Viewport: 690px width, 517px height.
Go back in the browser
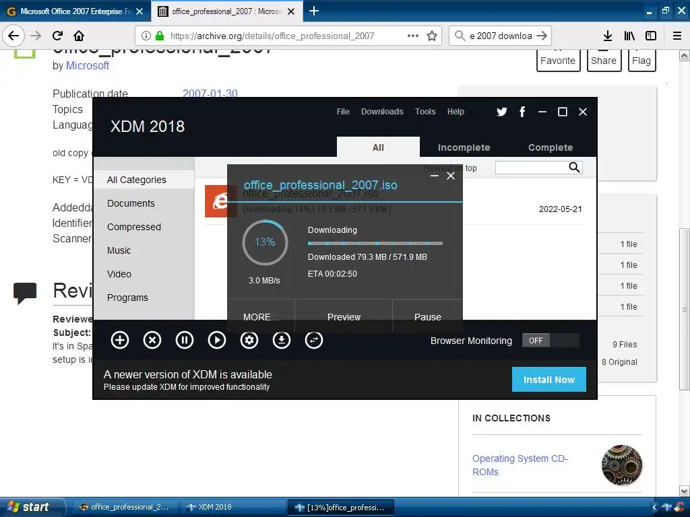pos(13,36)
